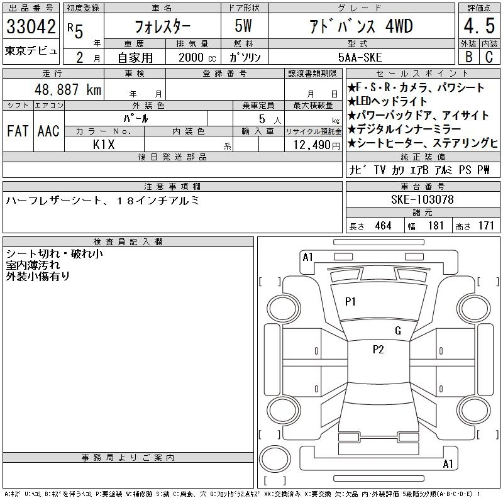Screen dimensions: 503x503
Task: Click the overall score 4.5
Action: [479, 26]
